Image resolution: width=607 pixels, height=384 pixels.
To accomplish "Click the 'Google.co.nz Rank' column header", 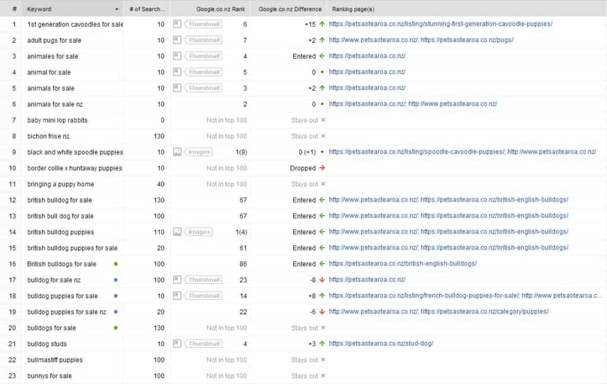I will (x=210, y=8).
